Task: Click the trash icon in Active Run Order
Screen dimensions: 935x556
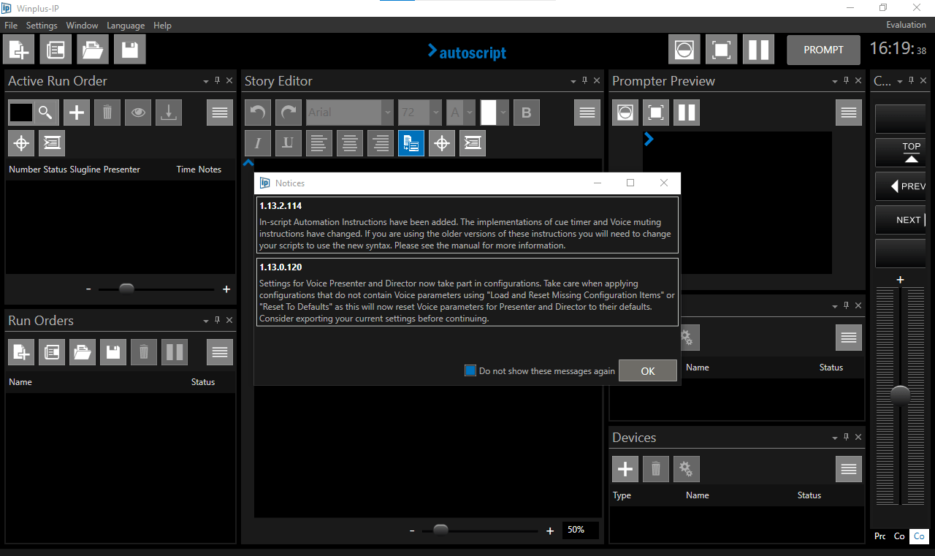Action: point(107,113)
